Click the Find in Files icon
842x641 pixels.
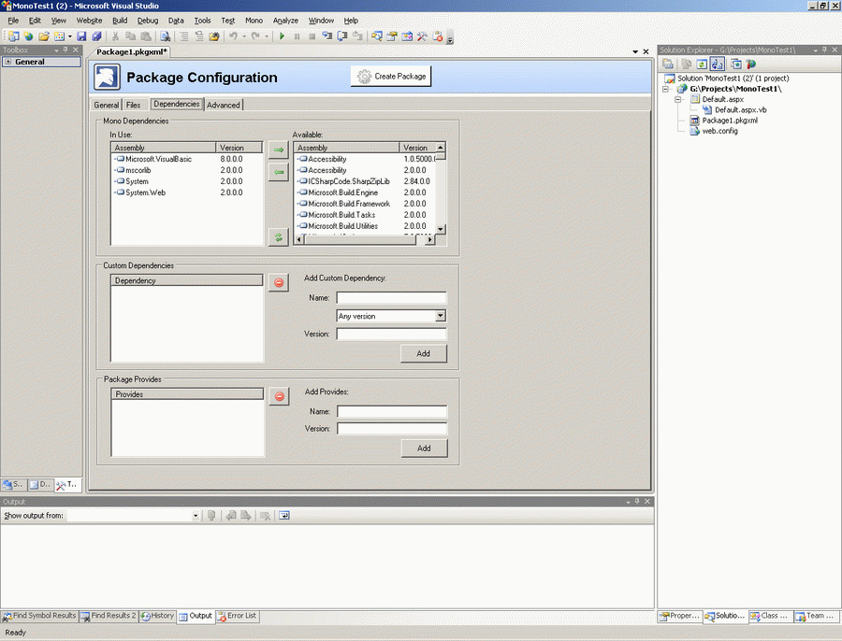[166, 36]
